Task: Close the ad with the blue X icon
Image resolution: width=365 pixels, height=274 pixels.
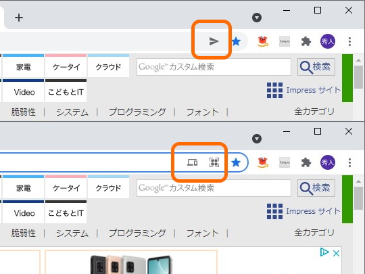Action: click(x=336, y=253)
